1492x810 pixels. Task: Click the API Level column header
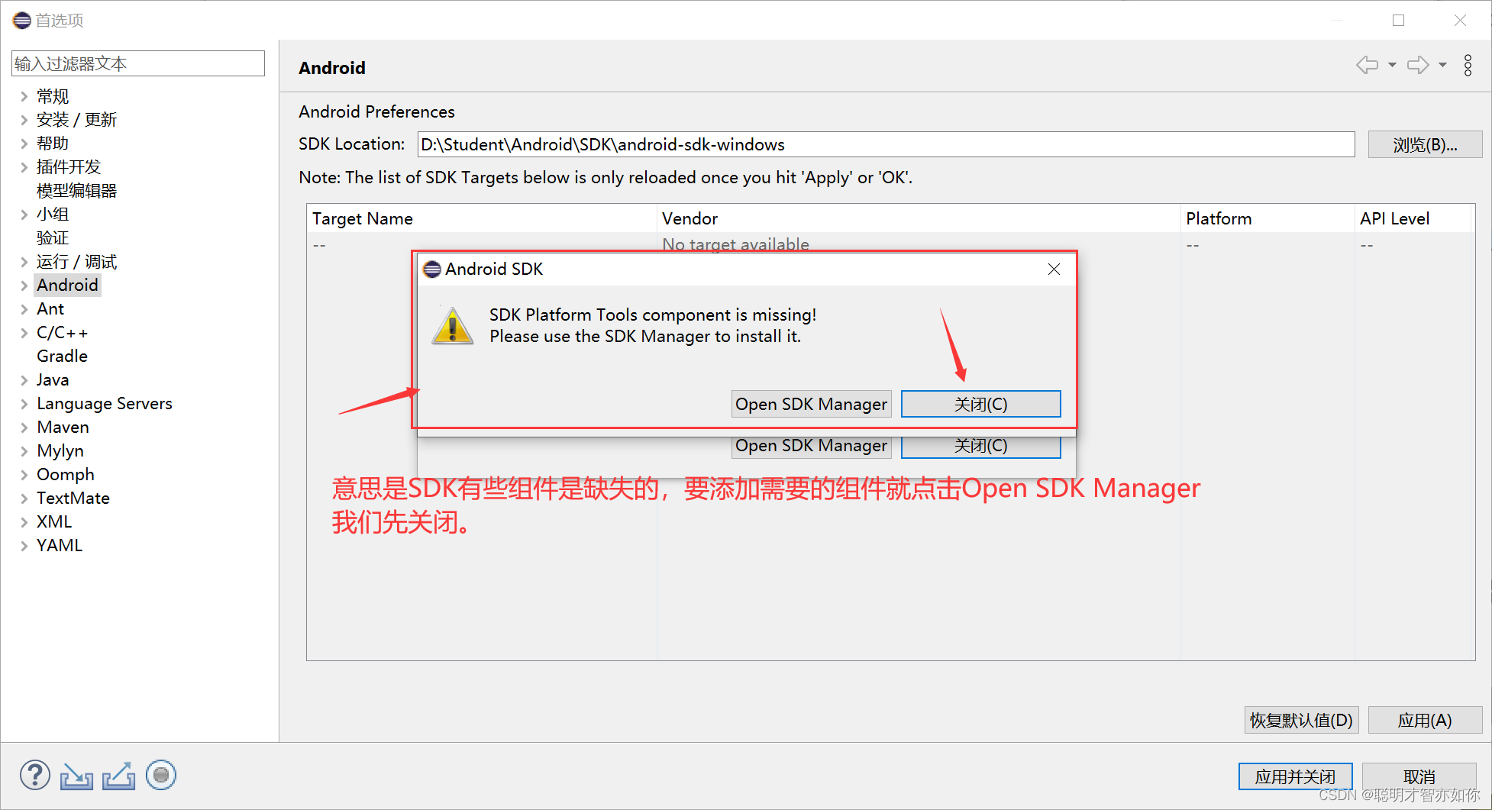(1413, 218)
